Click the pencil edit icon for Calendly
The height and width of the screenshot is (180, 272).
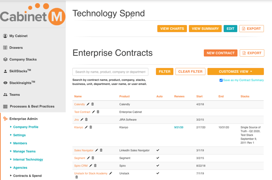88,104
